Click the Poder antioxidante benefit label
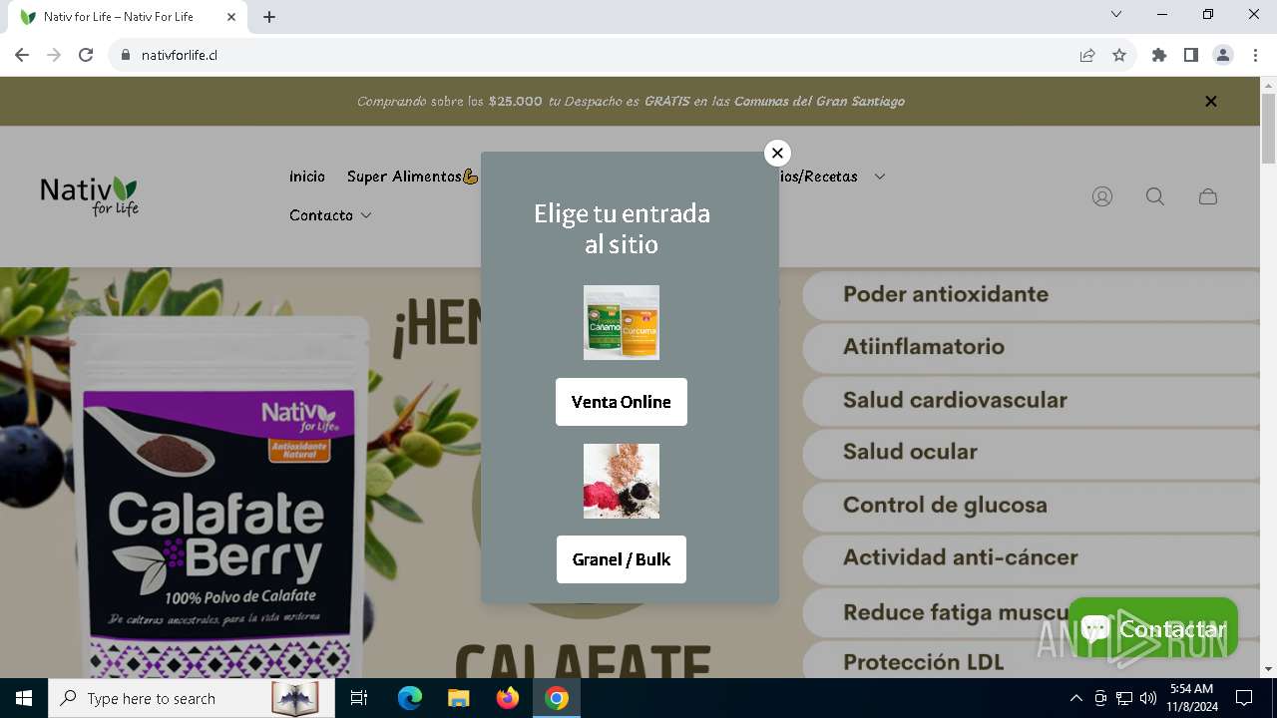Image resolution: width=1277 pixels, height=718 pixels. point(946,294)
